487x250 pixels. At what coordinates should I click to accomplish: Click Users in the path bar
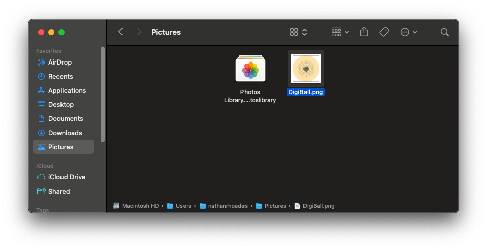183,206
